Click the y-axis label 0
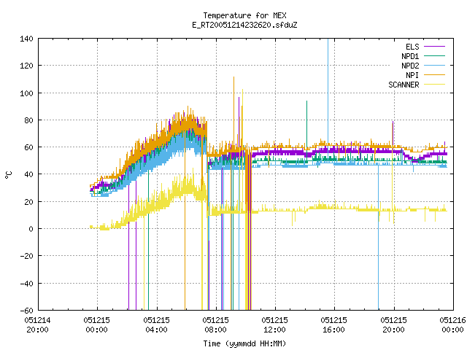The image size is (467, 350). coord(31,229)
